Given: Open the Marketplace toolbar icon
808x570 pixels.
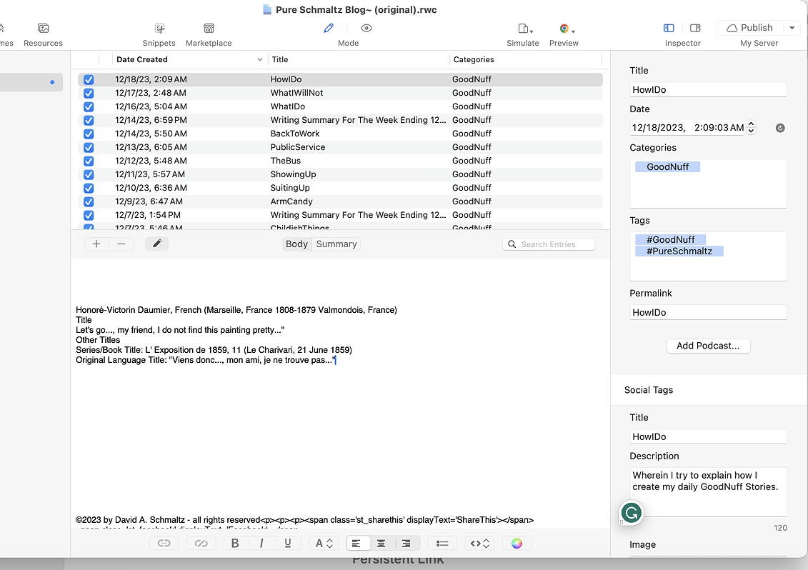Looking at the screenshot, I should 209,29.
